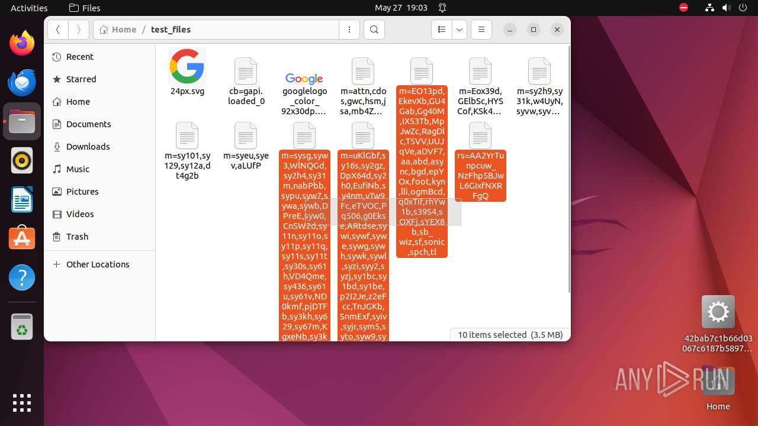Open Thunderbird Mail from the dock

[x=22, y=82]
